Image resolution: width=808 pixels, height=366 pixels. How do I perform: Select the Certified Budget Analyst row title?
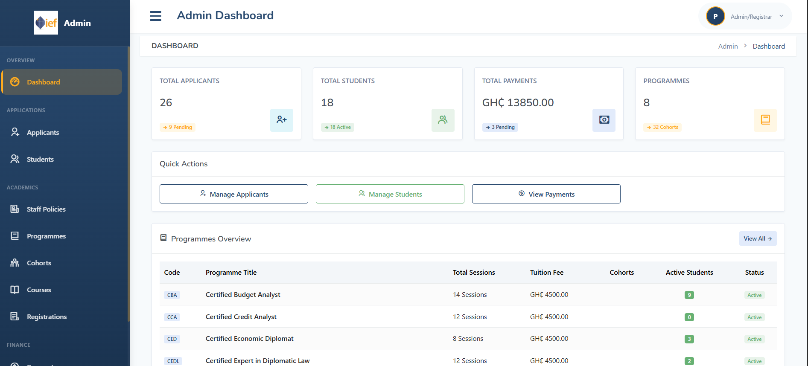pos(243,295)
